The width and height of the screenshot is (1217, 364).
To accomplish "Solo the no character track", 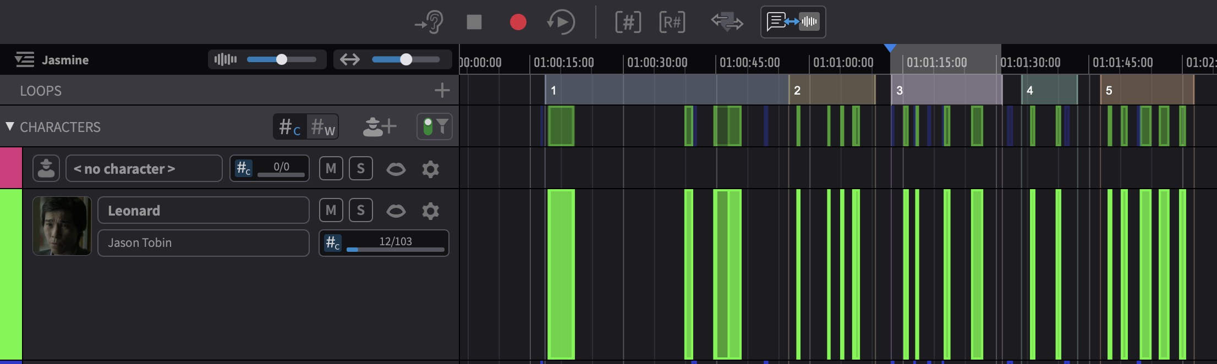I will (361, 168).
